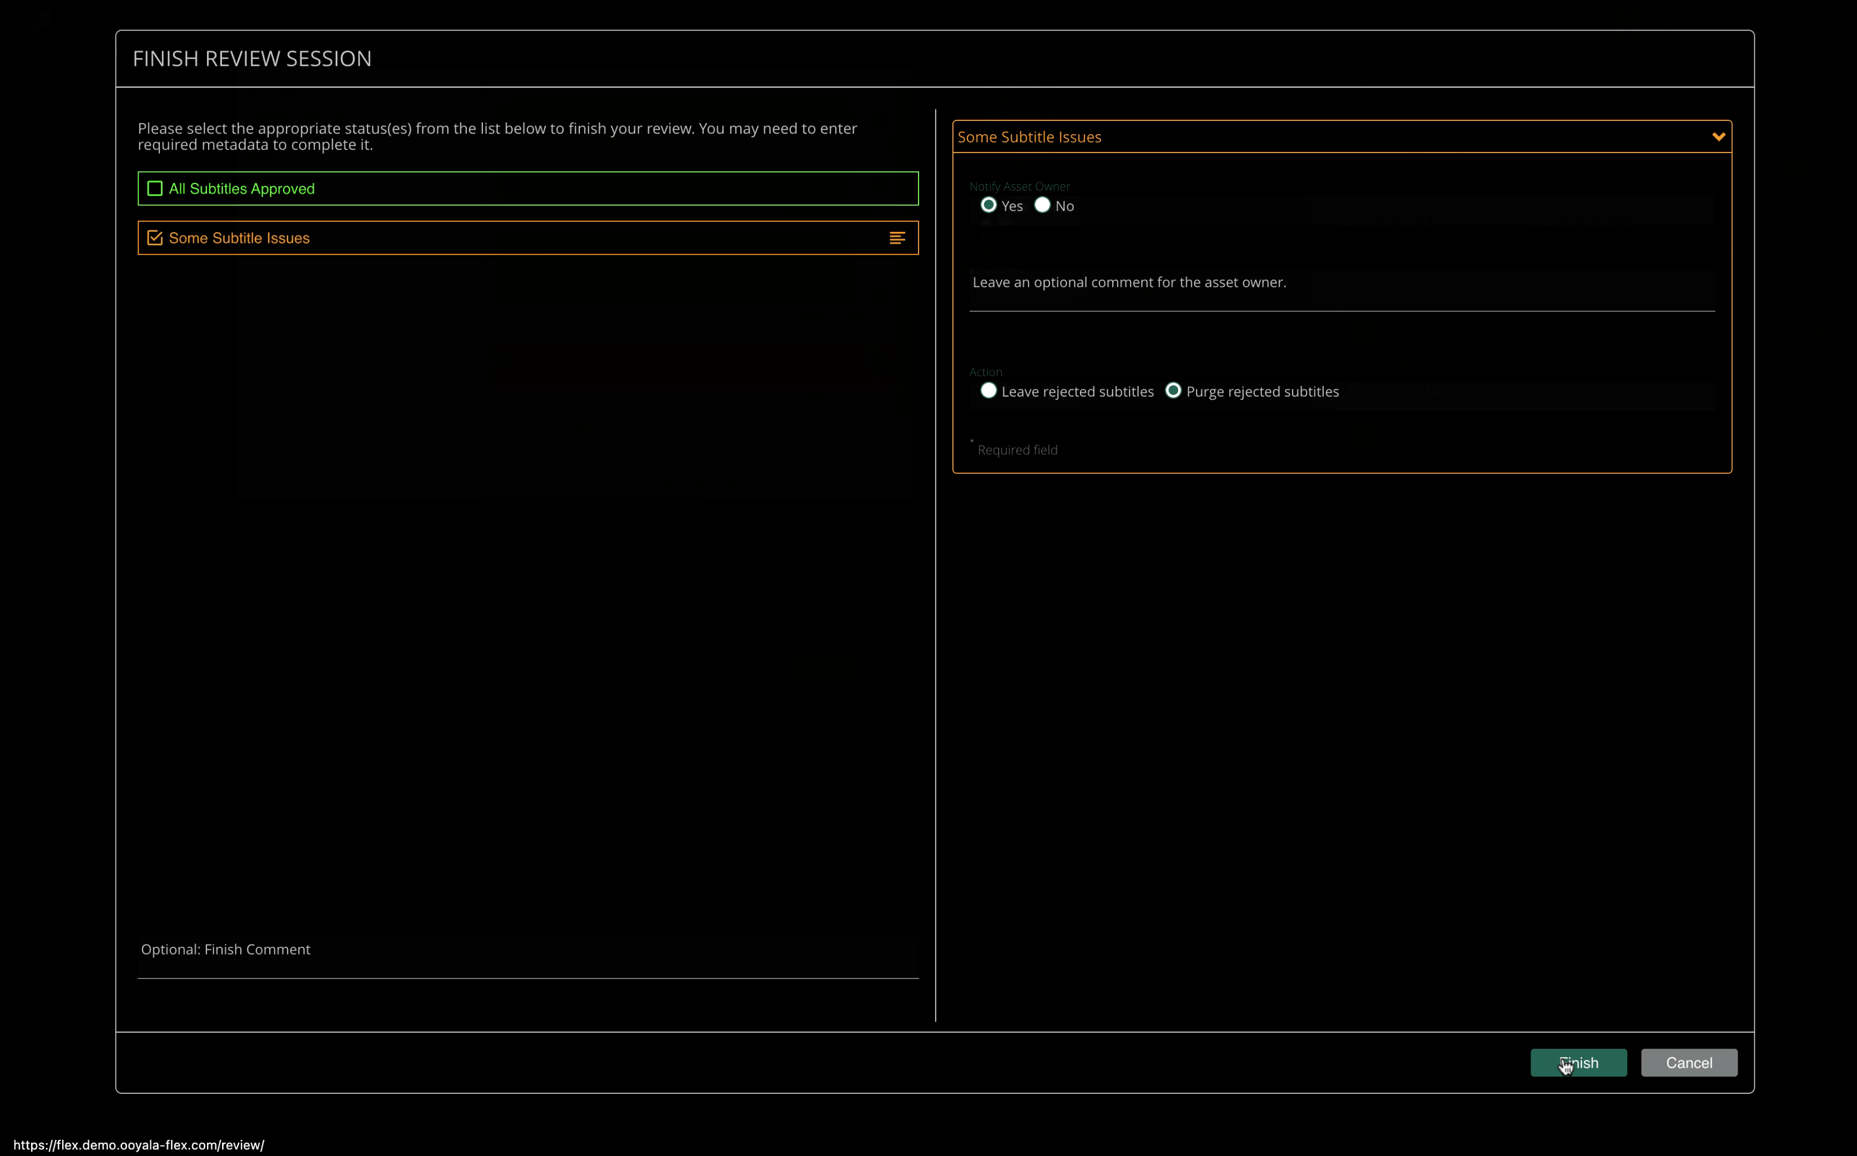Click the Some Subtitle Issues panel header title
The height and width of the screenshot is (1156, 1857).
[x=1029, y=137]
